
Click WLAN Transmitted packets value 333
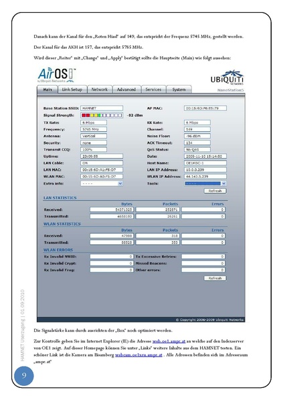(157, 243)
